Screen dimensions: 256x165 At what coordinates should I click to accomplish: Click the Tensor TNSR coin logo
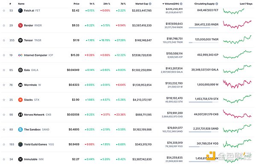[x=20, y=41]
